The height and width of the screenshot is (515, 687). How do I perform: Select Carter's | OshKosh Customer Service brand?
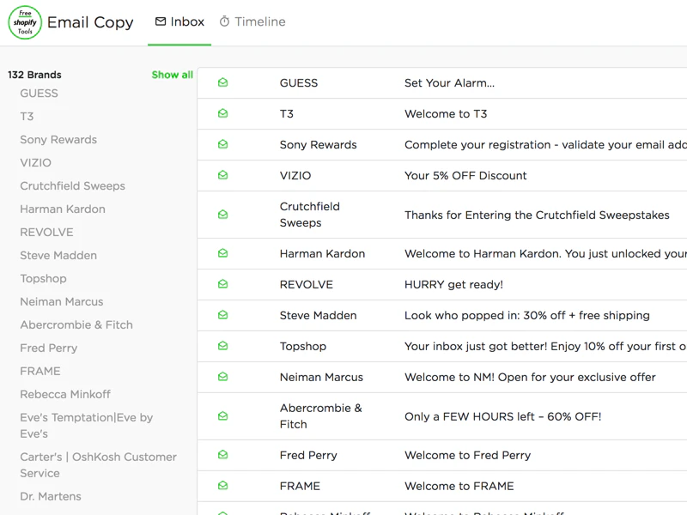coord(98,465)
